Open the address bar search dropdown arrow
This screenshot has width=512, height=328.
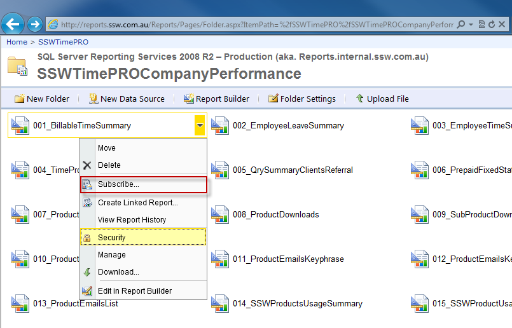(471, 24)
